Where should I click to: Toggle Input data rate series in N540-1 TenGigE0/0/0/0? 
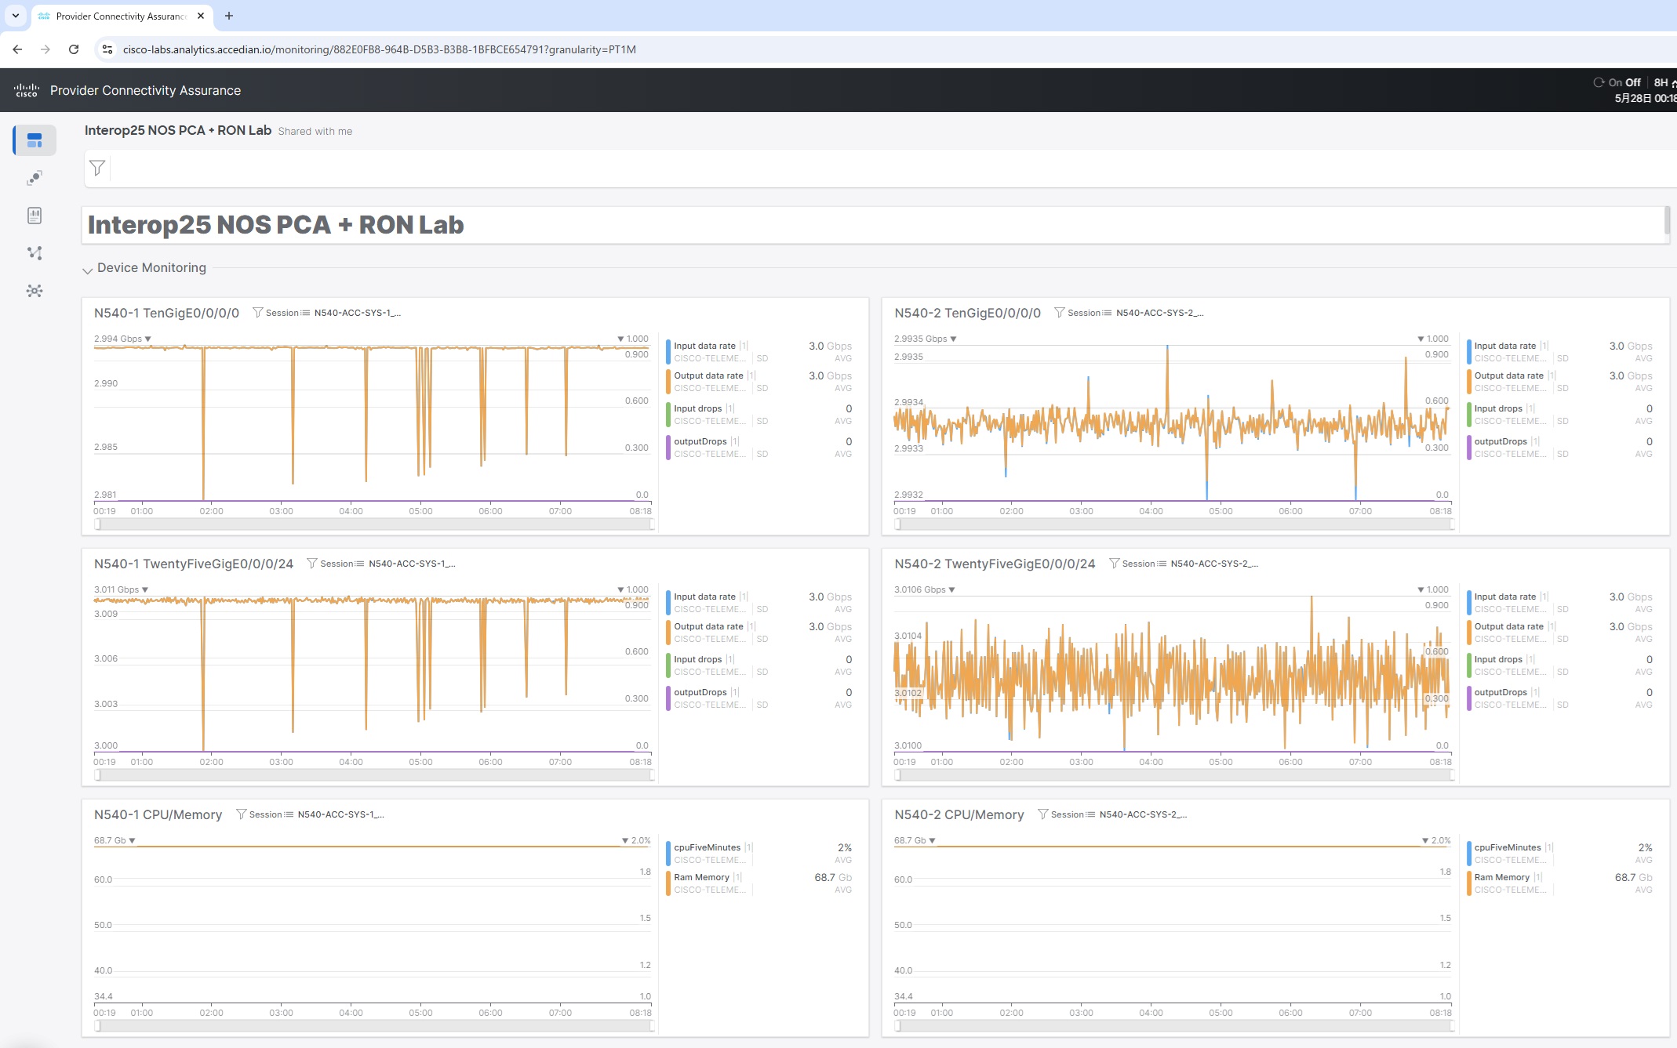704,346
